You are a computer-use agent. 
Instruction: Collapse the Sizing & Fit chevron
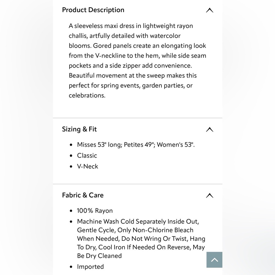tap(210, 130)
